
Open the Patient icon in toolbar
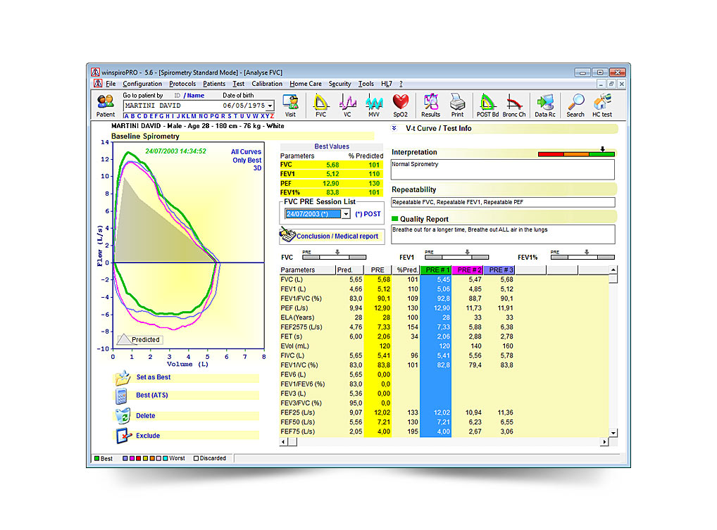106,104
